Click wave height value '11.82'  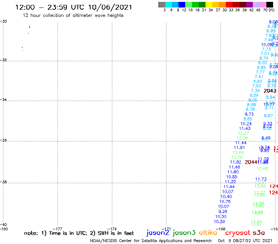click(x=236, y=162)
